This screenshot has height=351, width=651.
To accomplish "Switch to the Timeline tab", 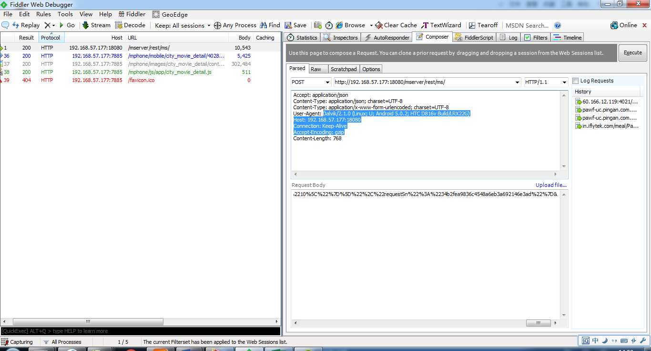I will click(568, 38).
